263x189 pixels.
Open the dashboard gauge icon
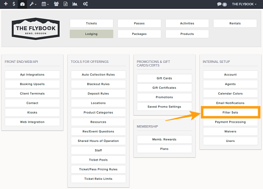coord(22,4)
